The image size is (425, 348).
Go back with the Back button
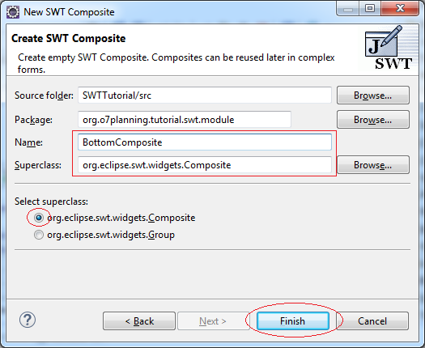[139, 321]
